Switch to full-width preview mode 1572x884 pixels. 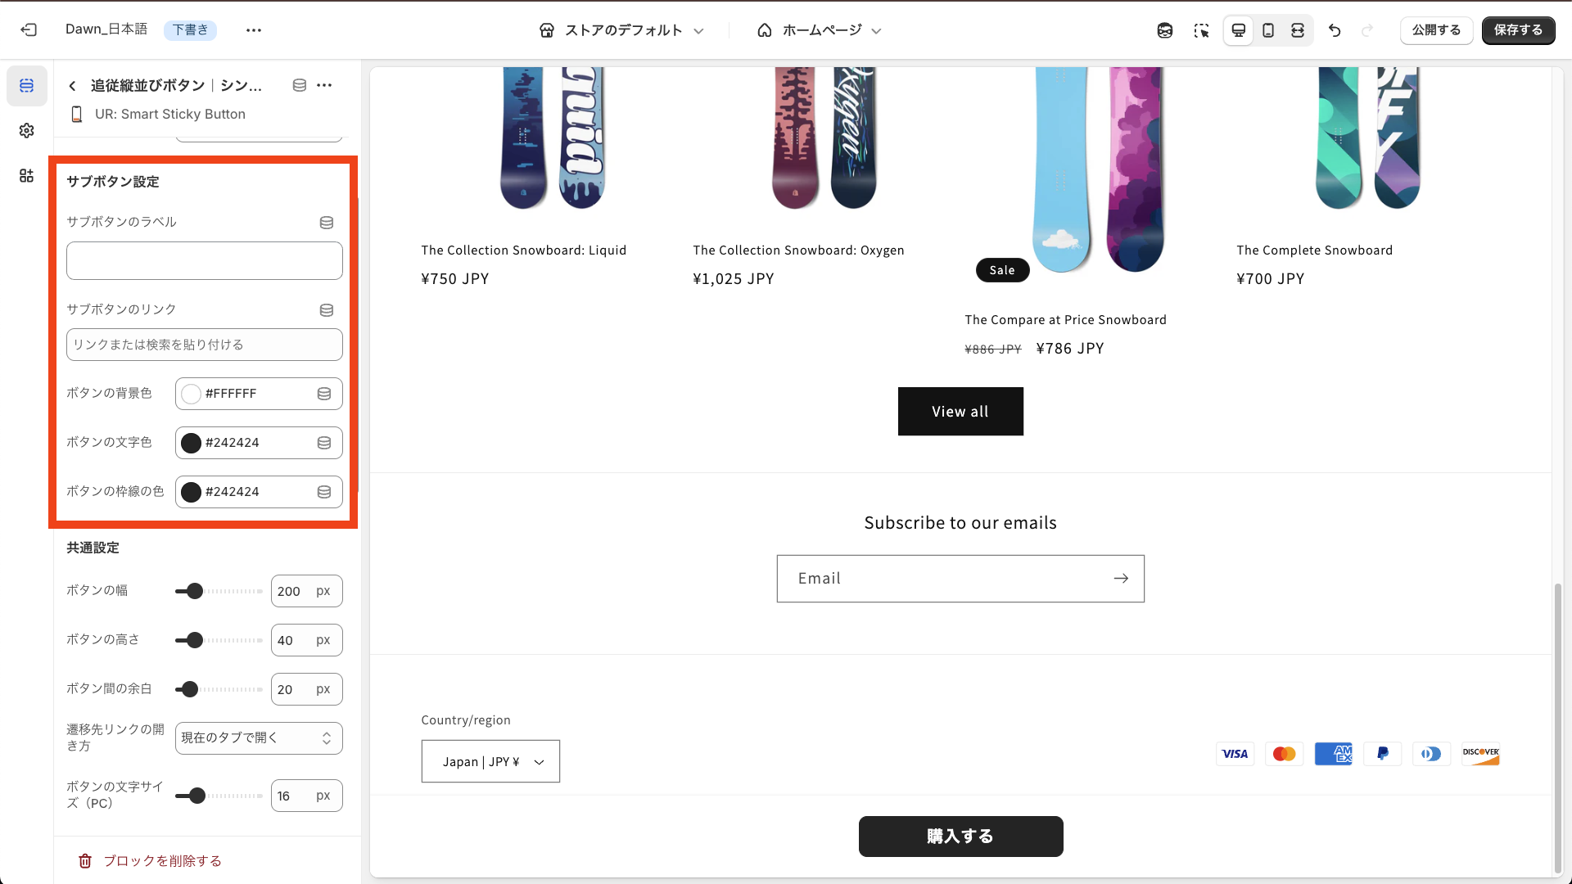click(1297, 29)
